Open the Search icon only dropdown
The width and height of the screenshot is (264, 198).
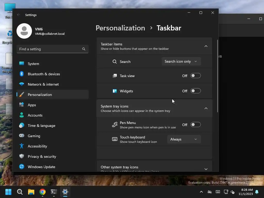point(181,61)
